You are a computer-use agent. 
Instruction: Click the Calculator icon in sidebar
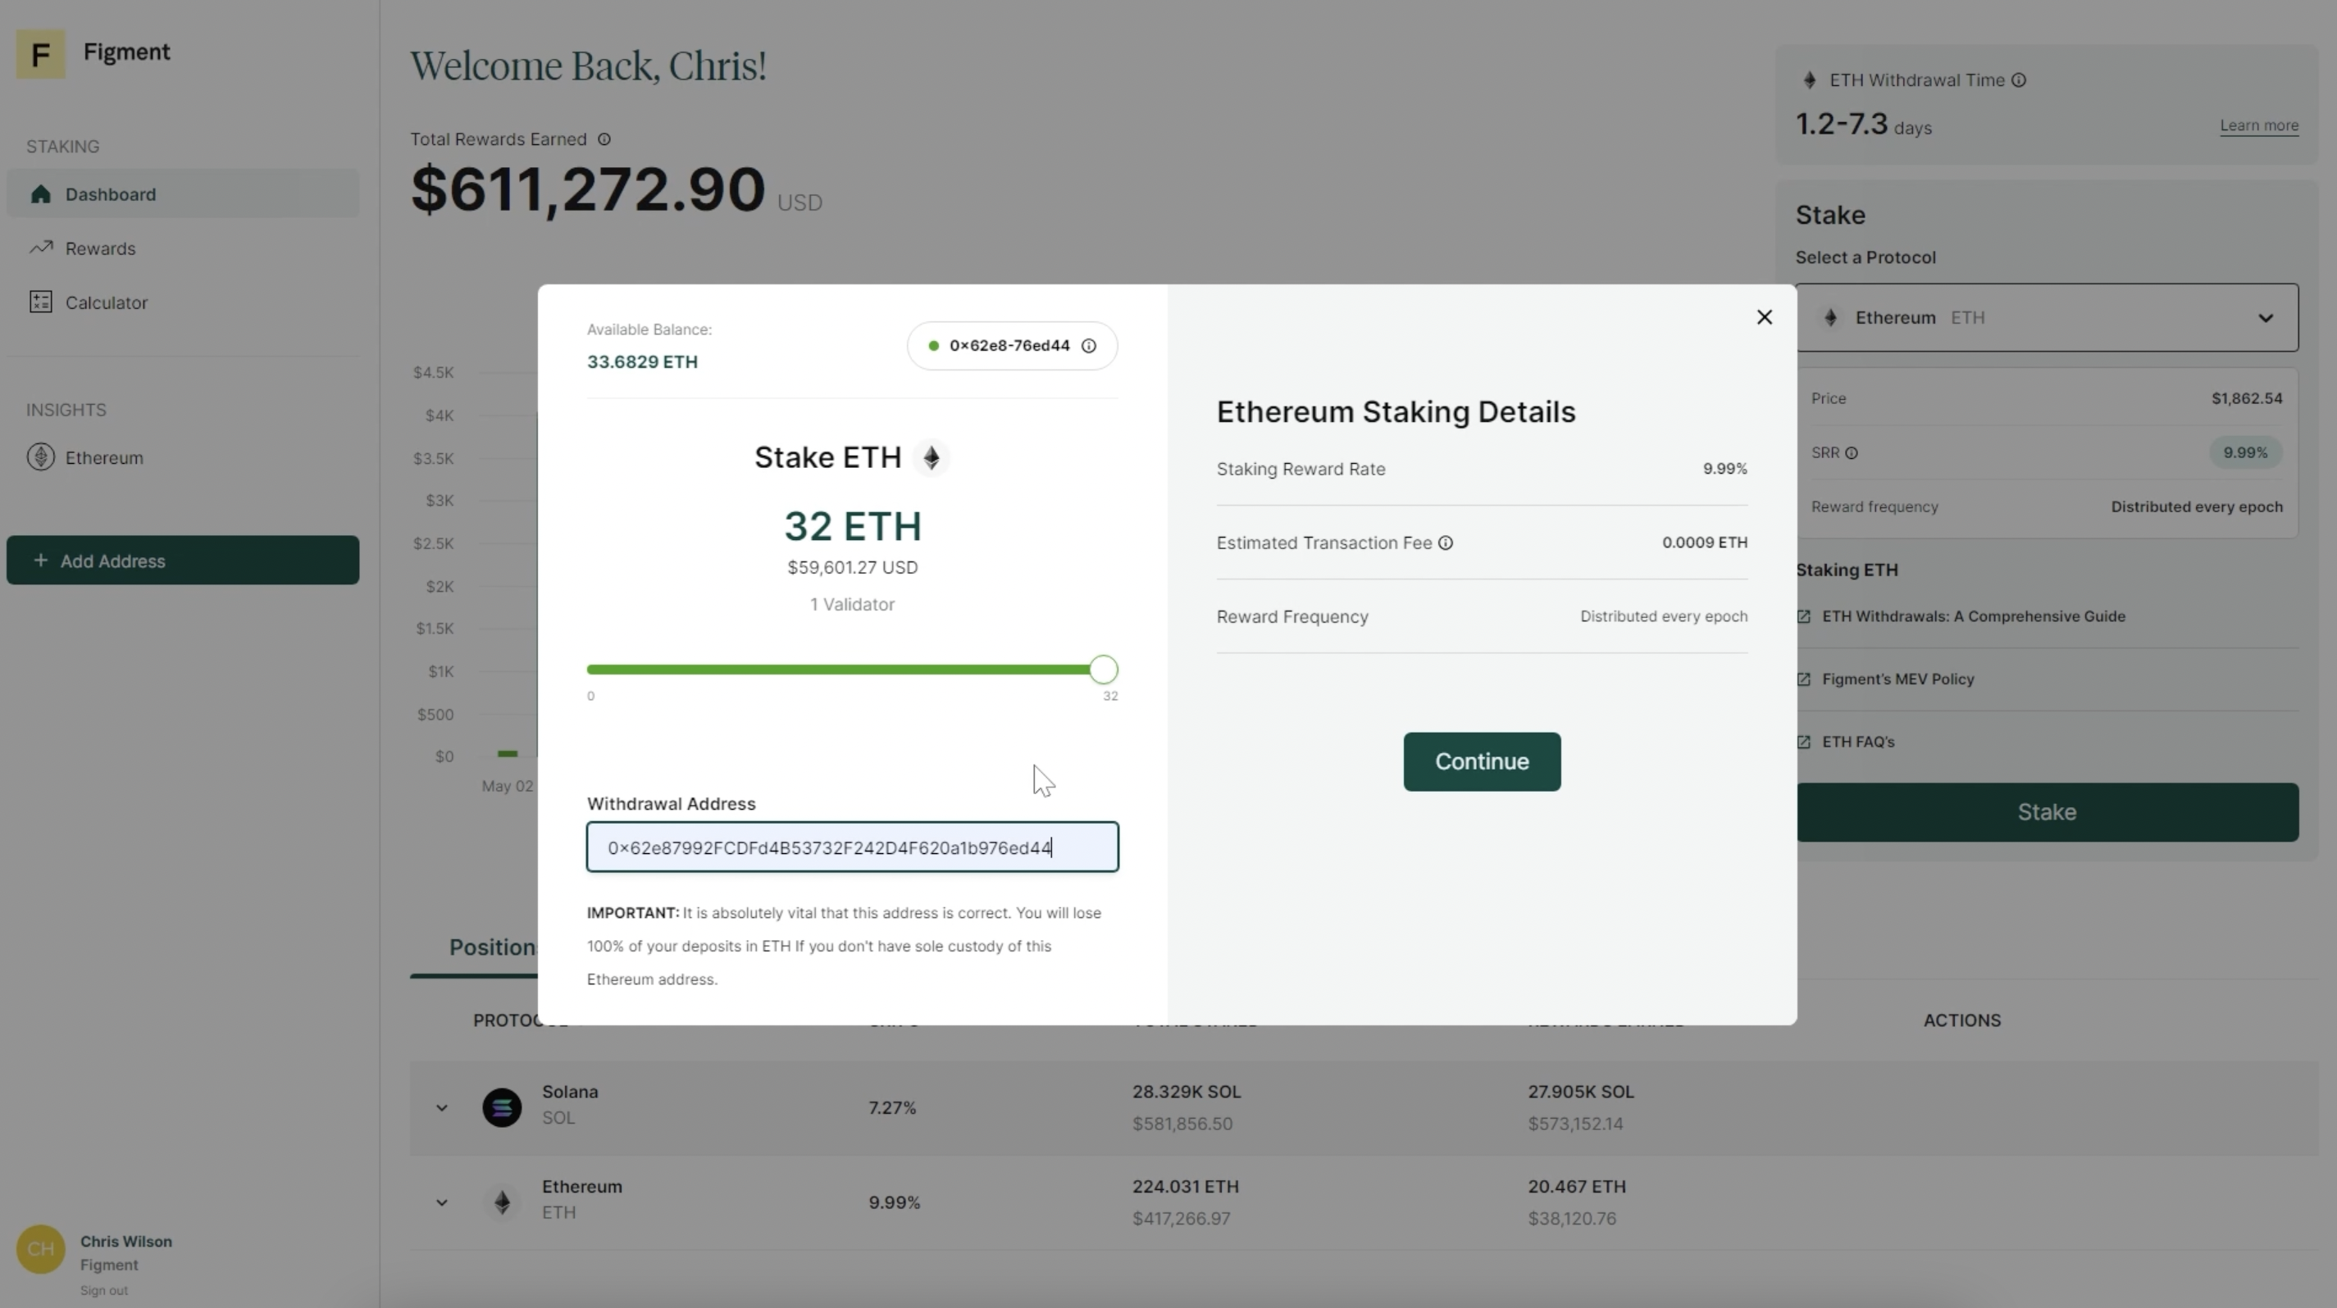pos(40,302)
